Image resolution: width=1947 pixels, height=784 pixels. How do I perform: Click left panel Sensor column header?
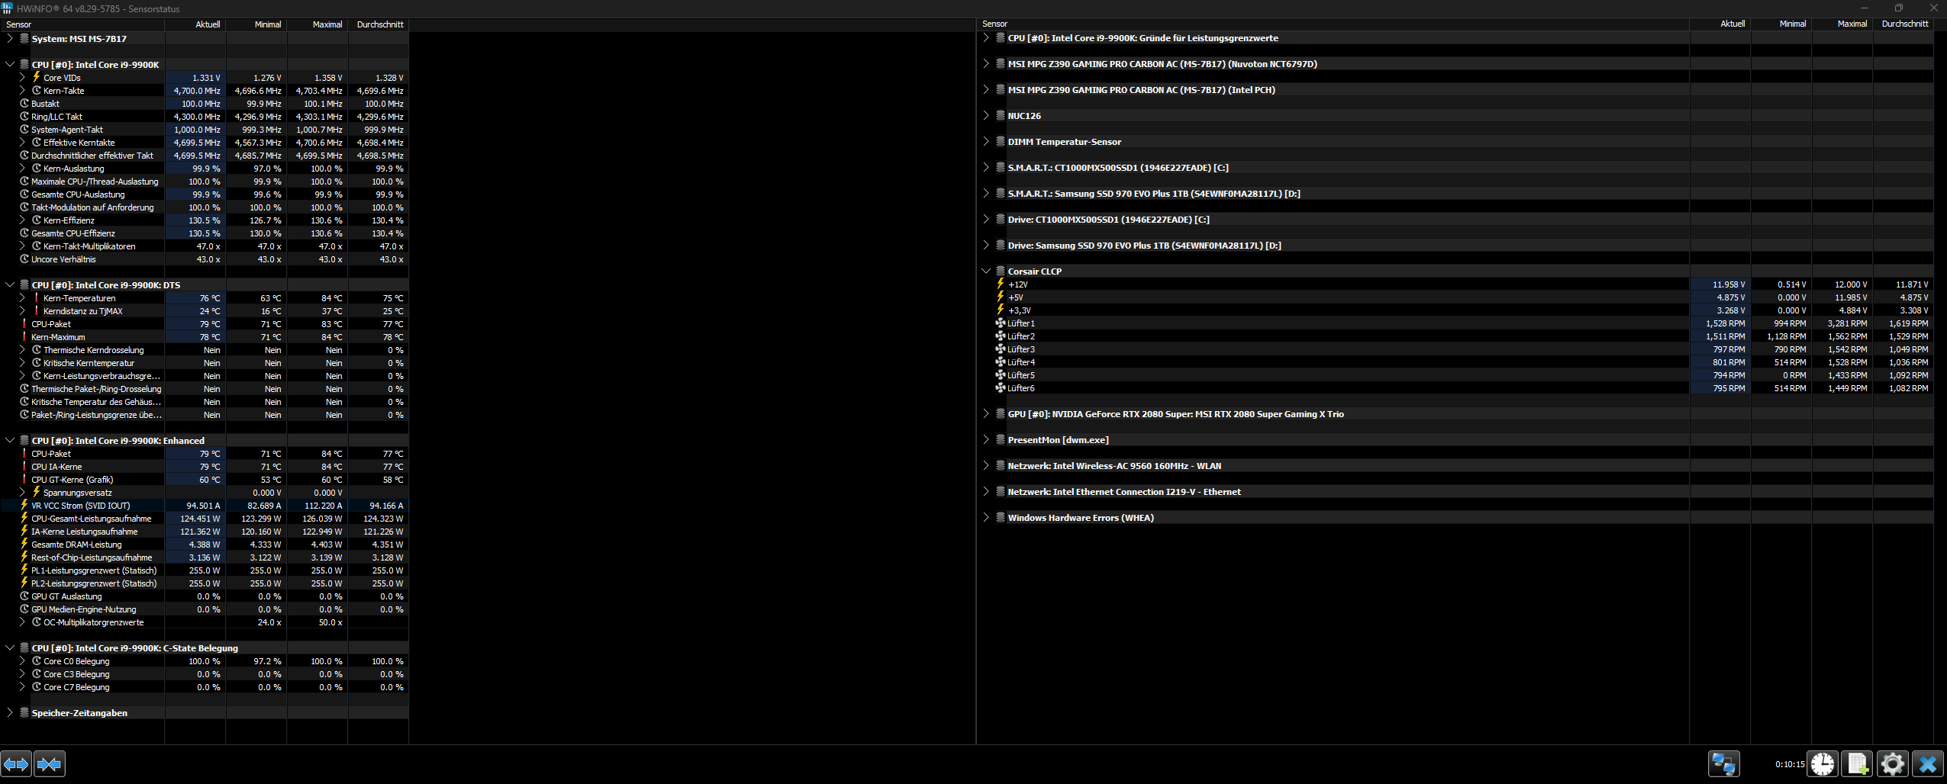82,24
